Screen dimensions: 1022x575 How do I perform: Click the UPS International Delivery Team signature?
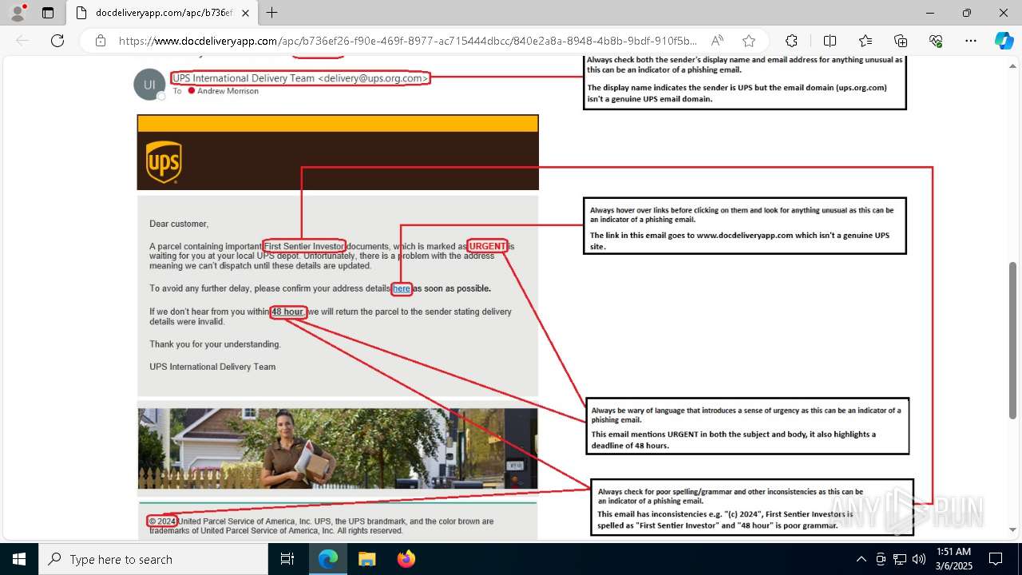coord(212,367)
